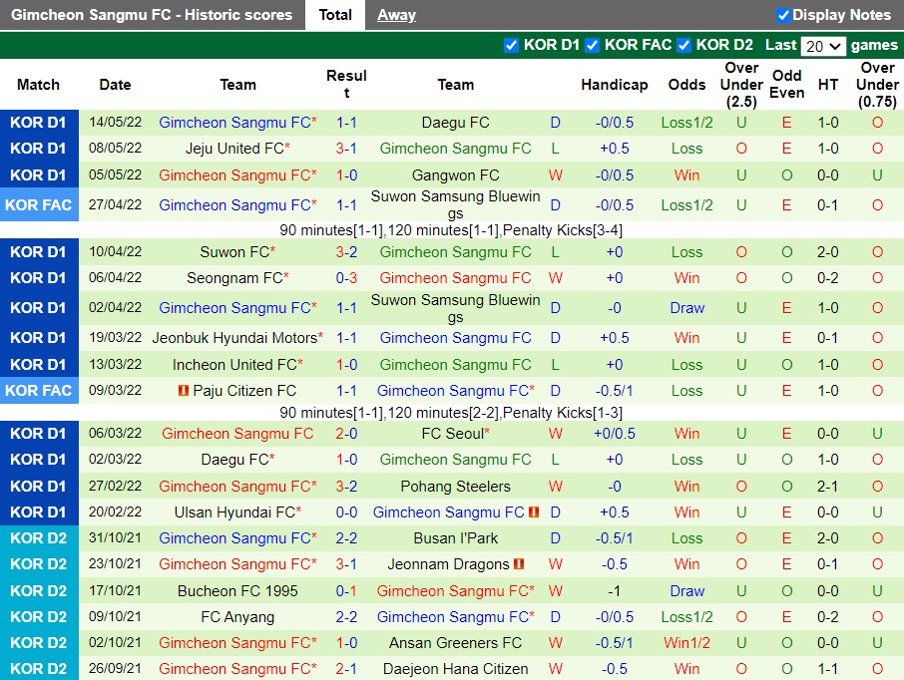Click the date 08/05/22
Screen dimensions: 904x680
point(116,149)
